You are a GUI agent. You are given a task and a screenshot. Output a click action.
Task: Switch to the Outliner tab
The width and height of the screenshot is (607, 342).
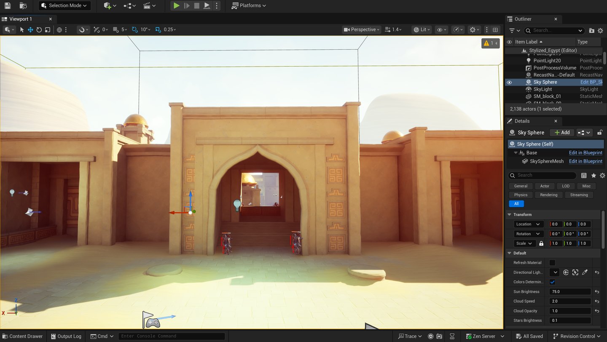(x=523, y=19)
